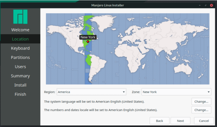Click the Manjaro logo in the sidebar
The image size is (217, 127).
(20, 17)
